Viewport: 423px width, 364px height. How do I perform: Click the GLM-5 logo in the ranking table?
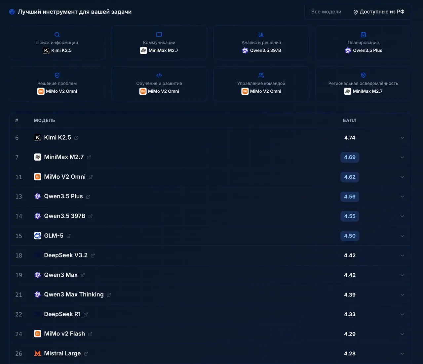[38, 236]
